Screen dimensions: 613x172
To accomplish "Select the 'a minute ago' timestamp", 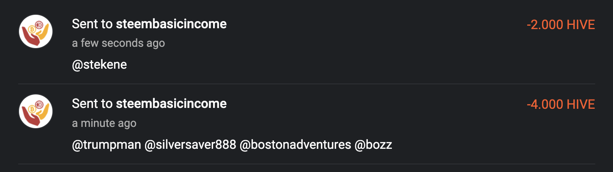I will coord(104,123).
